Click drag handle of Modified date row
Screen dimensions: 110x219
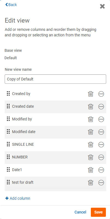(8, 131)
